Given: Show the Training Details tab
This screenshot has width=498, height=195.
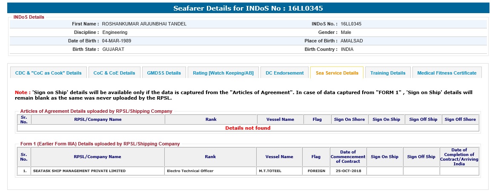Looking at the screenshot, I should 388,73.
